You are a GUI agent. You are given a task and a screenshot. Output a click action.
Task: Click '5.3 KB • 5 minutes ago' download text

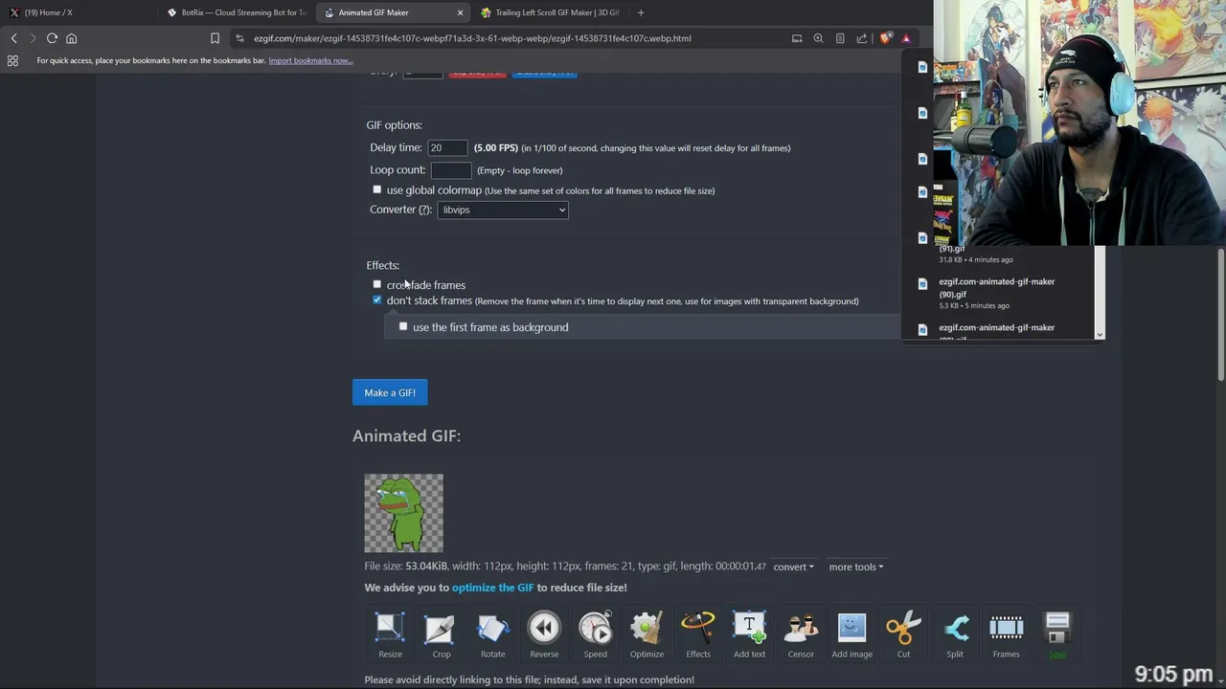click(x=974, y=305)
